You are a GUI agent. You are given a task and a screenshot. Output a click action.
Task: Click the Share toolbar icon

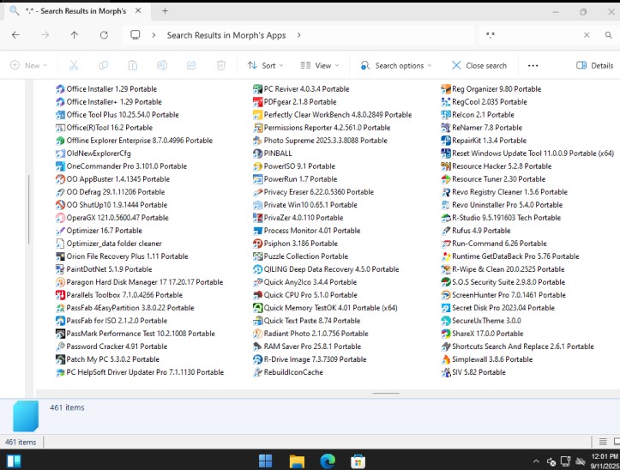(191, 65)
